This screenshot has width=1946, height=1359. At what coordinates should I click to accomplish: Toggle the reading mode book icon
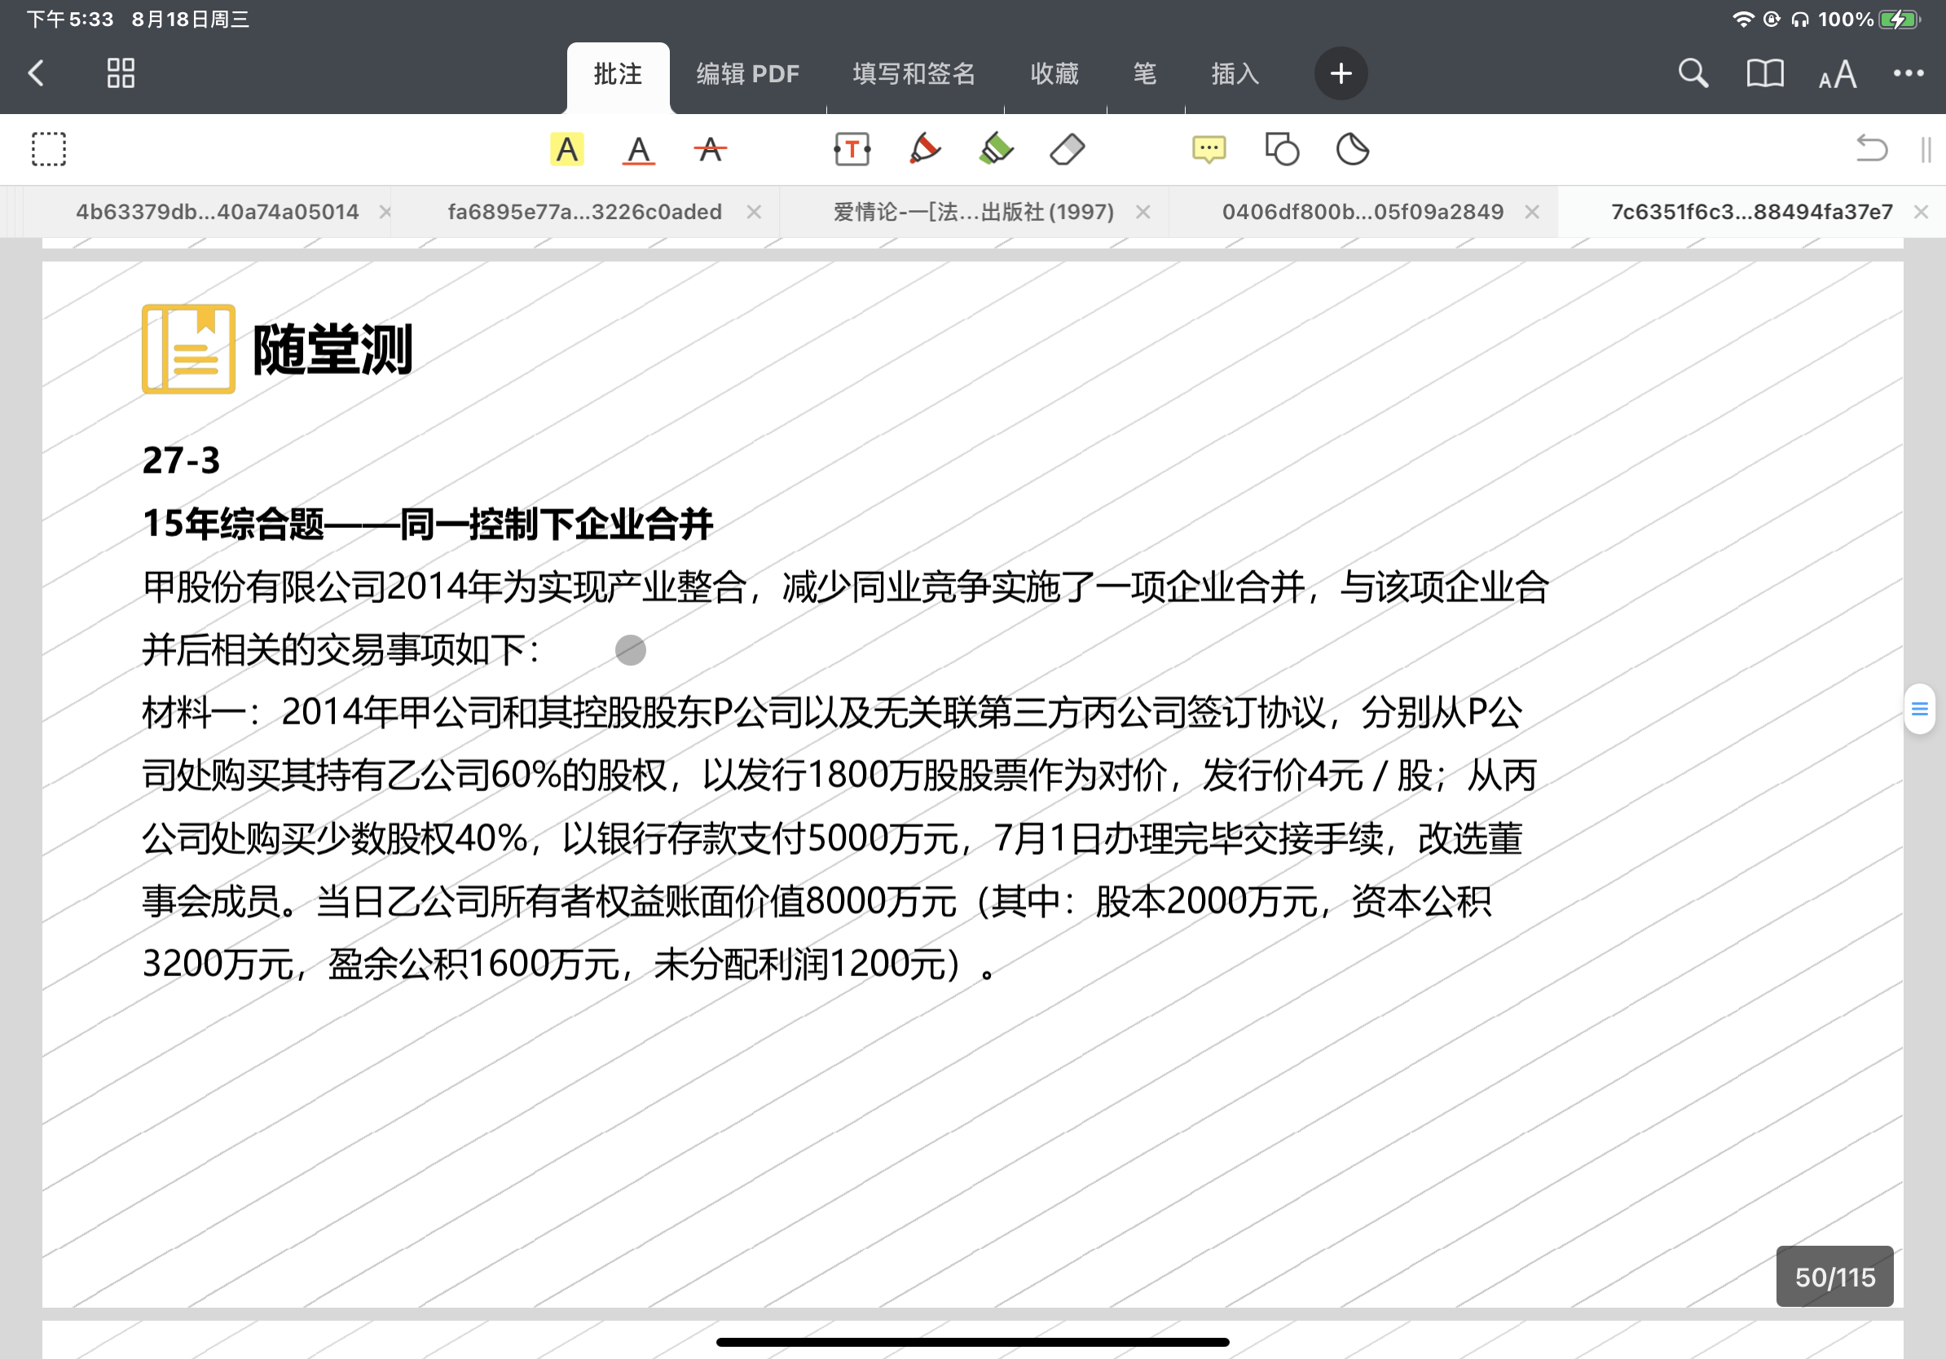1764,73
